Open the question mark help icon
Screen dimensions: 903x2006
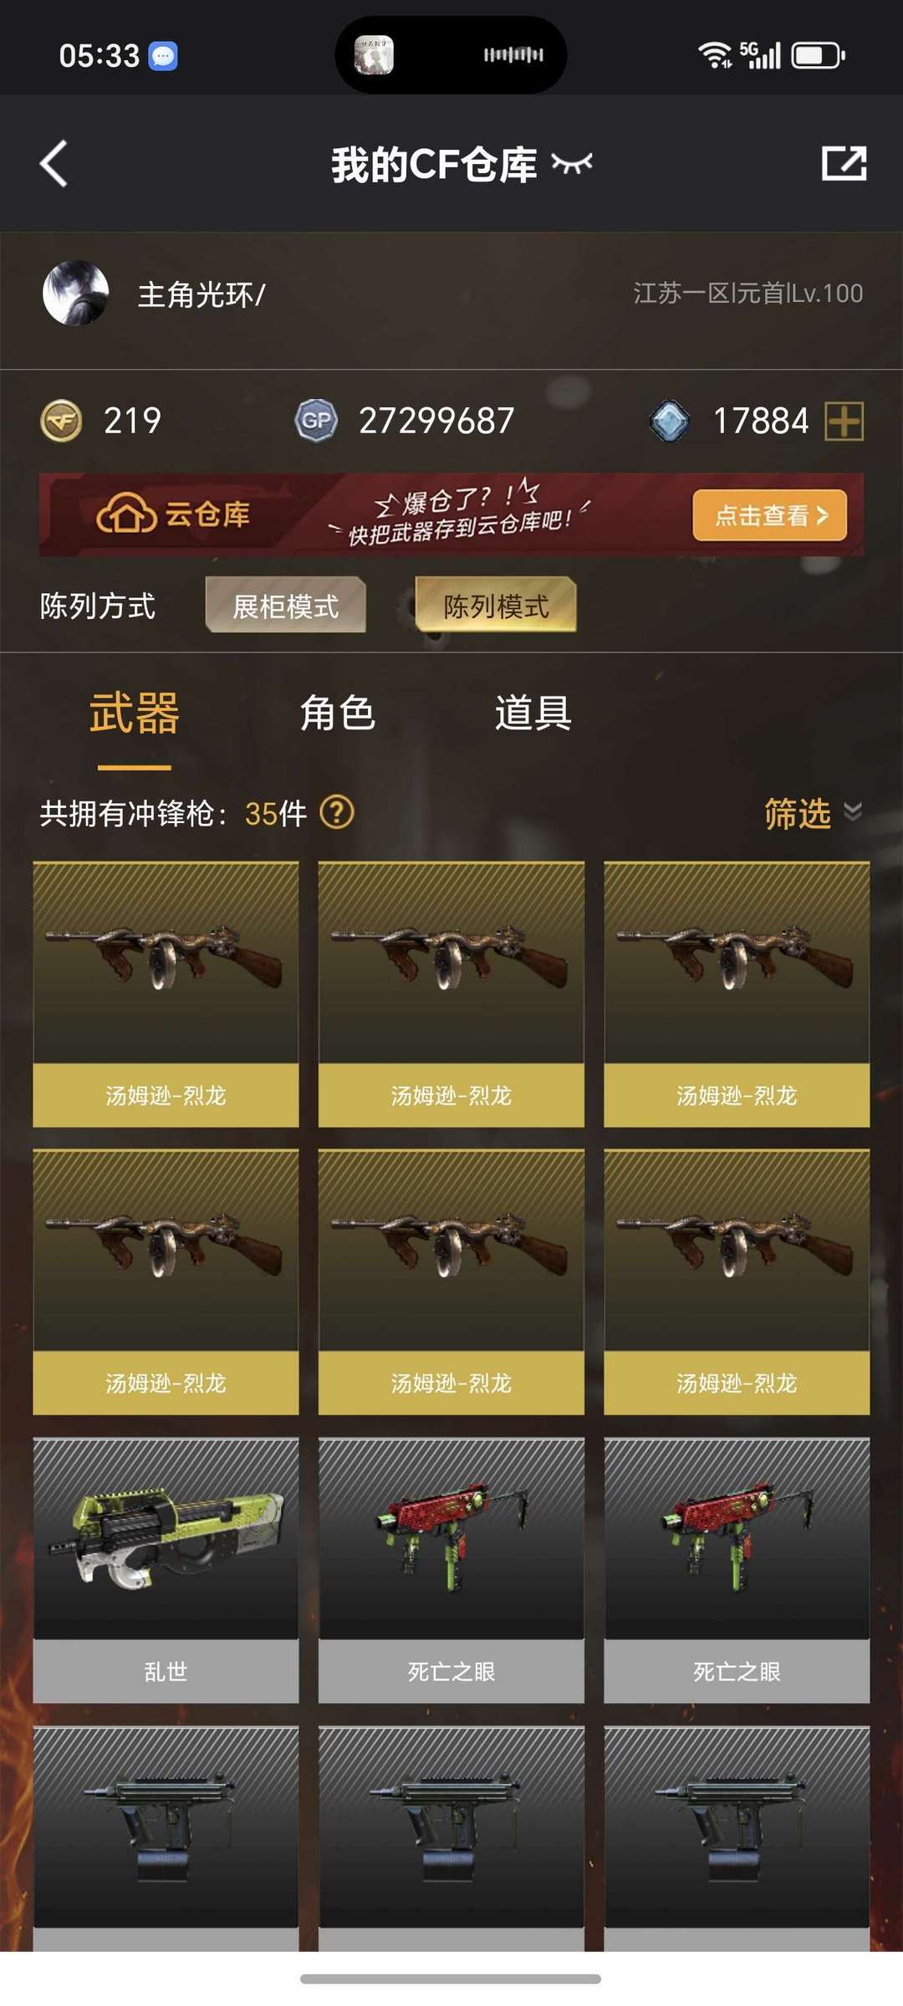337,811
